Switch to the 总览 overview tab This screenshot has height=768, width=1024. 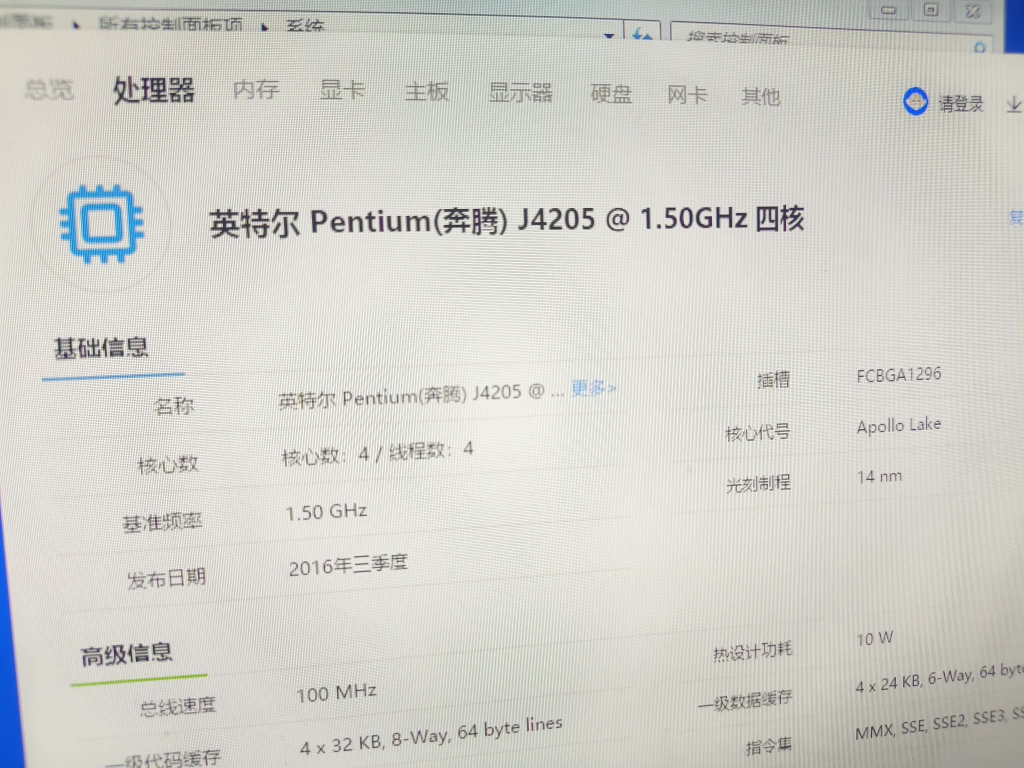coord(49,90)
